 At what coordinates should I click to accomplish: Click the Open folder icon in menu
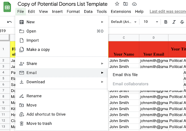(x=21, y=31)
